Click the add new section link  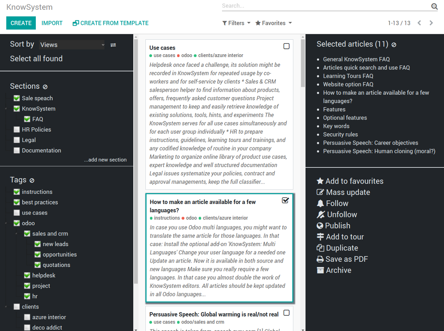click(x=105, y=160)
